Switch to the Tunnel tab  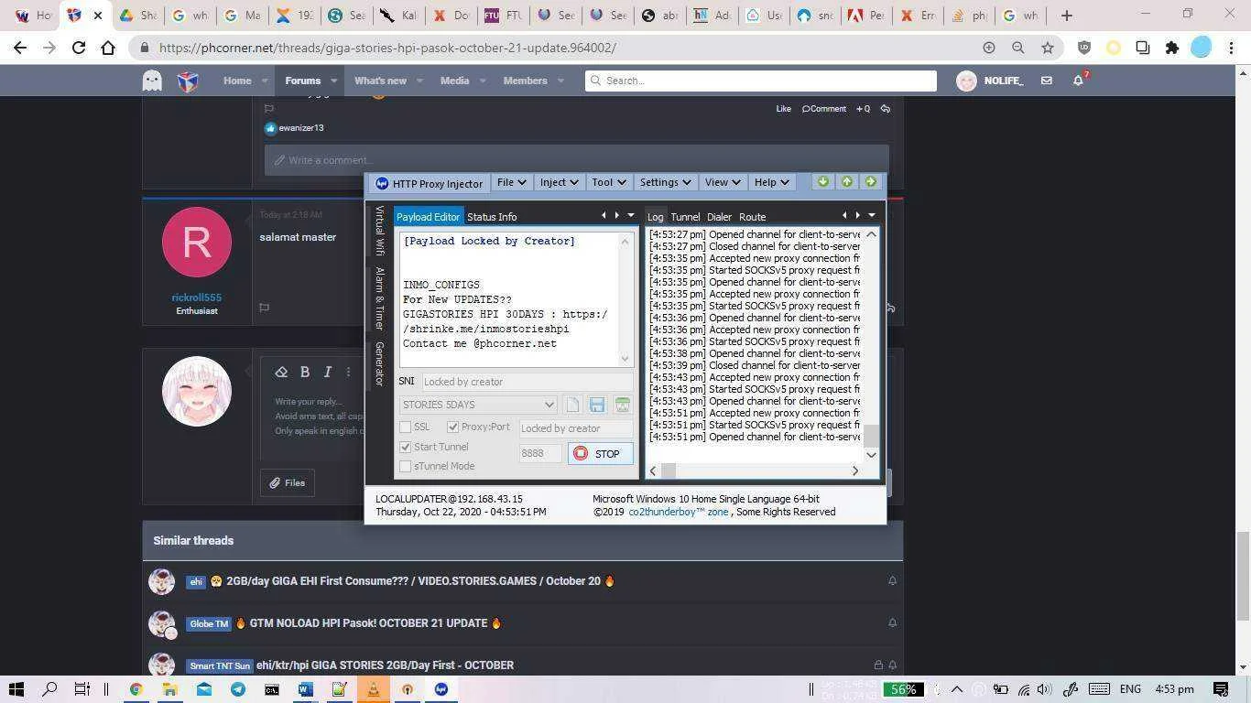(x=685, y=217)
